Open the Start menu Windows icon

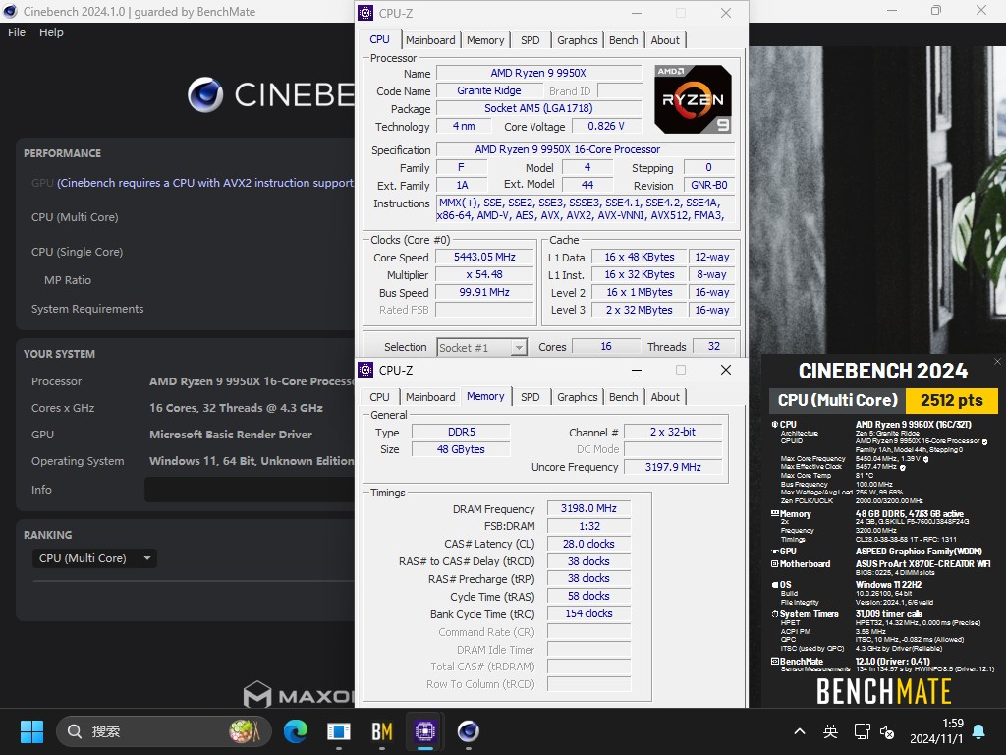tap(31, 731)
